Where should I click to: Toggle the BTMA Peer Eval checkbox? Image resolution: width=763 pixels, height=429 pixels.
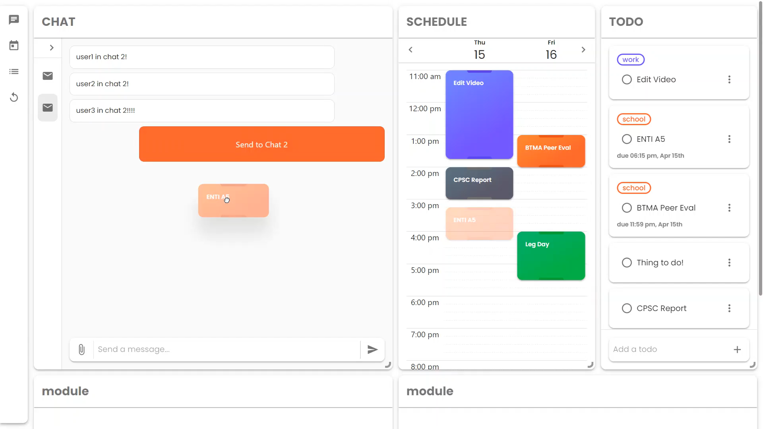[x=627, y=207]
